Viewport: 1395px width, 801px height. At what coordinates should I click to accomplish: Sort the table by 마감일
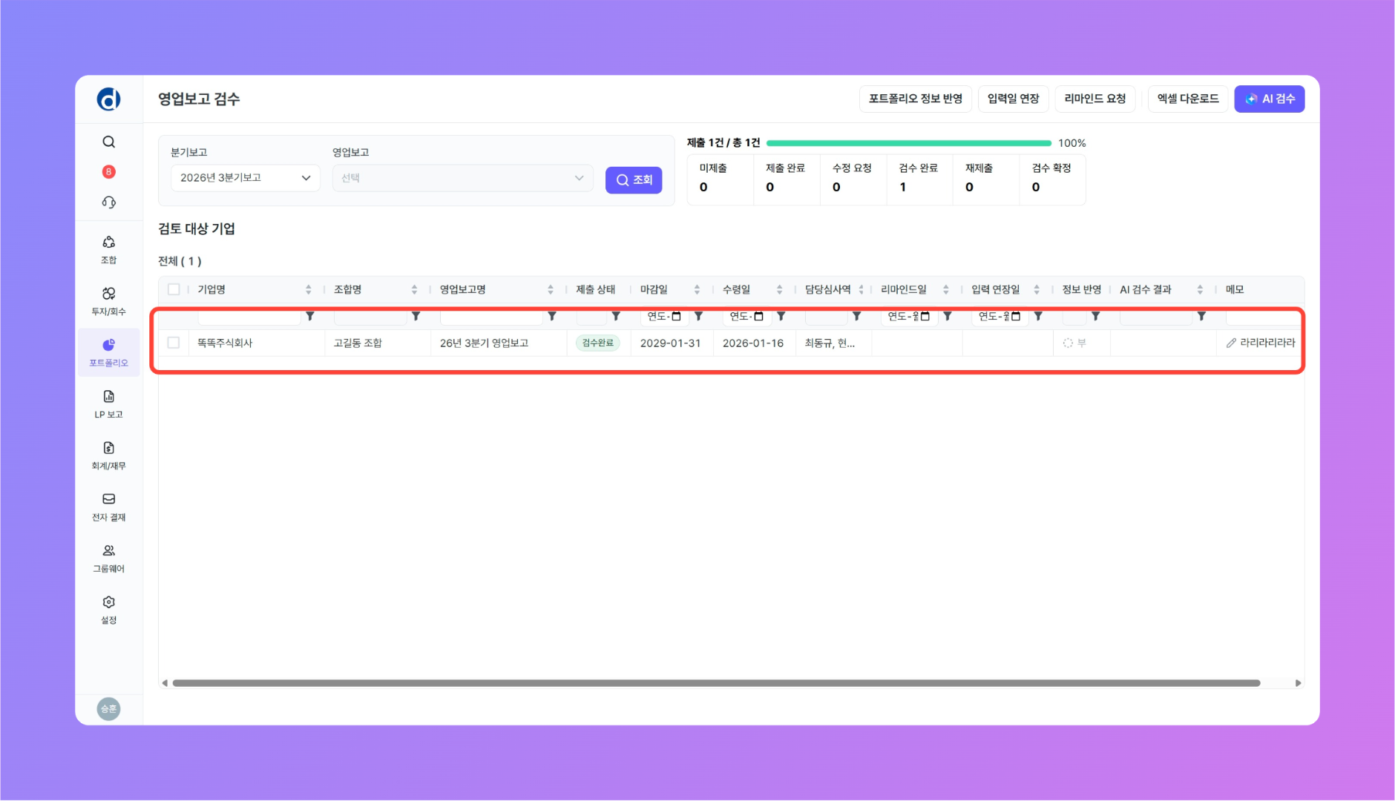pos(697,290)
